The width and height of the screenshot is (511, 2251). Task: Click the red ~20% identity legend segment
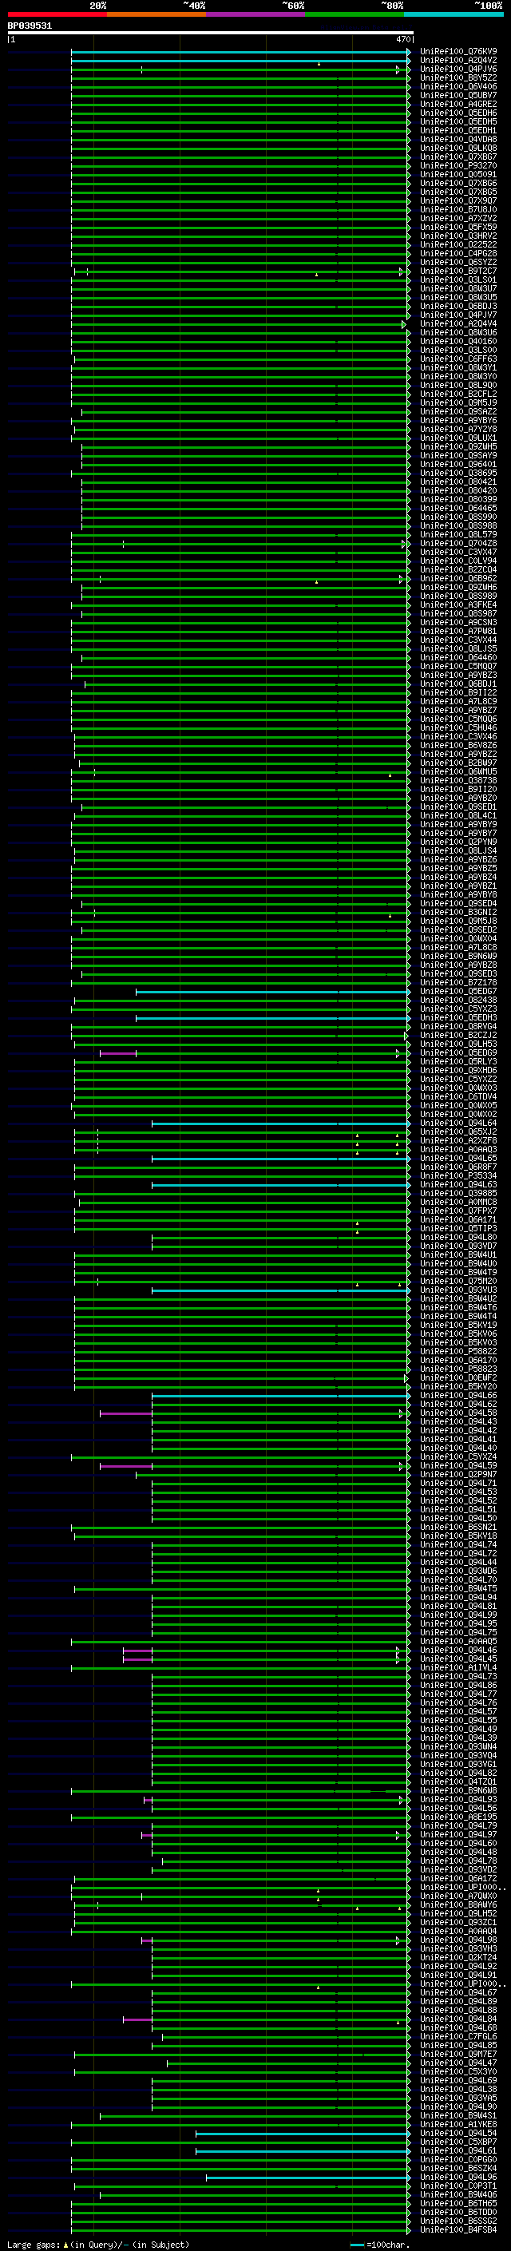pos(57,14)
